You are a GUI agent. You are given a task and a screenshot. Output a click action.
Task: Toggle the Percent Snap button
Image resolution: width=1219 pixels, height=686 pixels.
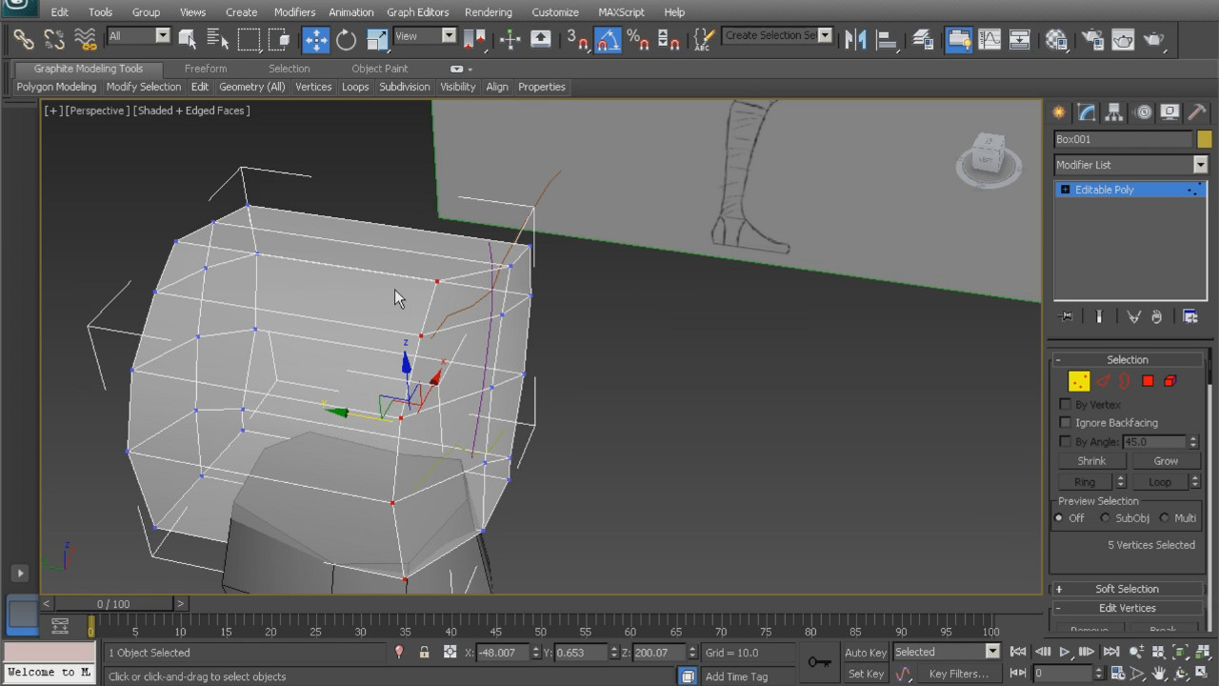click(x=638, y=39)
